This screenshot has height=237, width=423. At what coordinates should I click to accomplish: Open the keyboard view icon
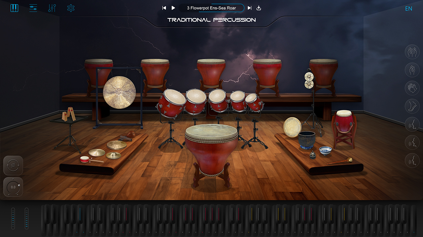[x=14, y=8]
